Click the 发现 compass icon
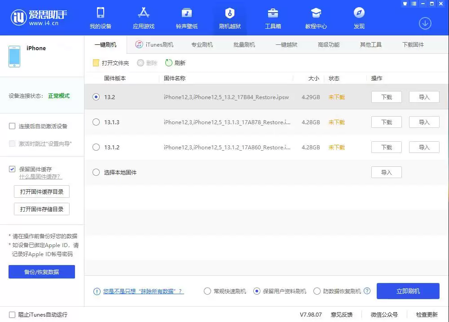449x322 pixels. (359, 13)
